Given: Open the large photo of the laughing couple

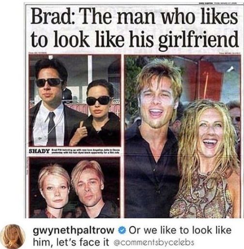Looking at the screenshot, I should pyautogui.click(x=182, y=136).
